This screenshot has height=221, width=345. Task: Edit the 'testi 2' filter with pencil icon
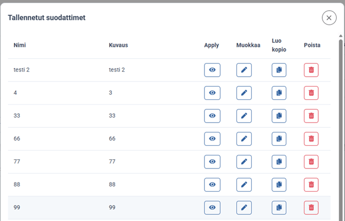point(244,70)
